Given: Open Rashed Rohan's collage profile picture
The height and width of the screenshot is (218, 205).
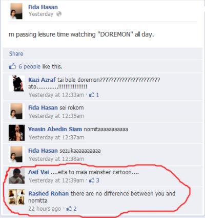Looking at the screenshot, I should pos(16,197).
